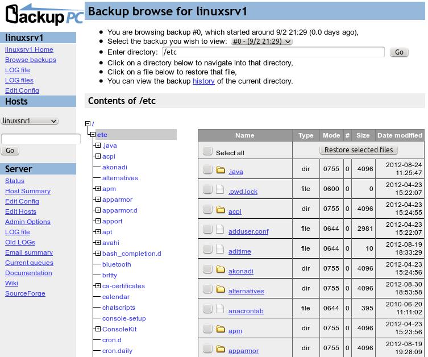Screen dimensions: 428x357
Task: Collapse the root / tree node
Action: tap(88, 123)
